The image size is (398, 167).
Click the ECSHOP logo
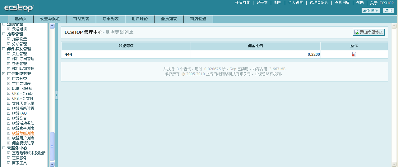[x=19, y=8]
